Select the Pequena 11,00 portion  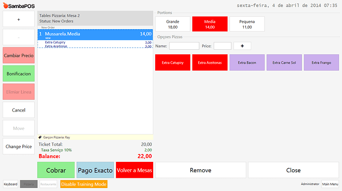247,24
